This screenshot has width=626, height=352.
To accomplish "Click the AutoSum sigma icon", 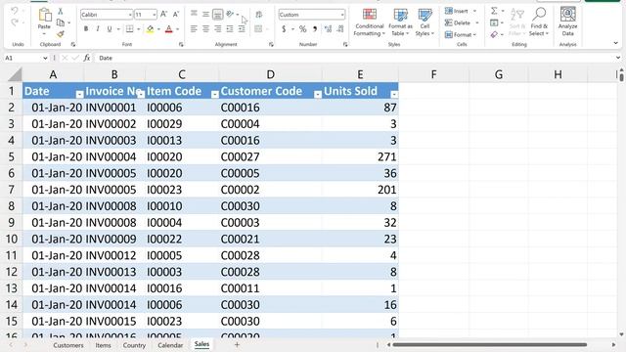I will [494, 11].
